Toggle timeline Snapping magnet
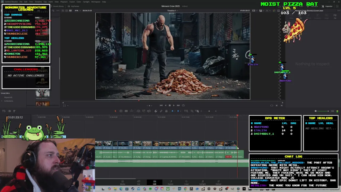The width and height of the screenshot is (341, 192). [156, 111]
